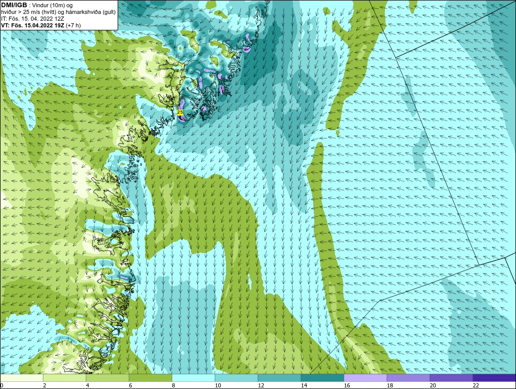The height and width of the screenshot is (389, 516).
Task: Click legend tick label 8
Action: (174, 386)
